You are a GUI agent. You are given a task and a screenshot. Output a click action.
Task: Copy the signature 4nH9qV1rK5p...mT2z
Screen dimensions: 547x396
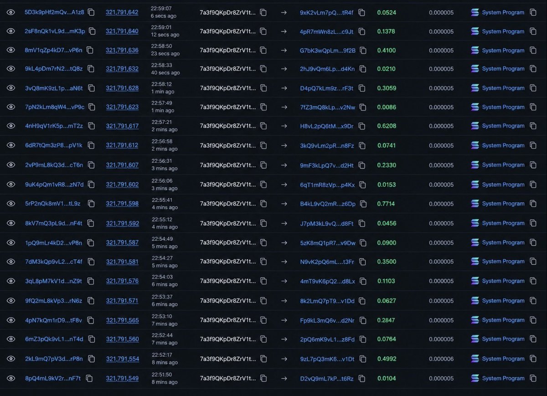[x=91, y=126]
